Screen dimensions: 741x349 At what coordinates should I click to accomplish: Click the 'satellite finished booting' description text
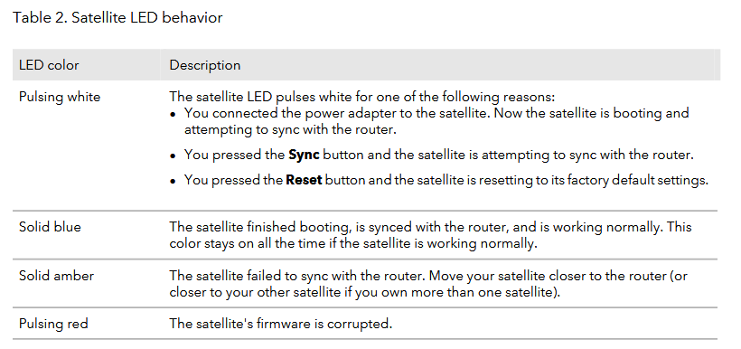click(430, 235)
